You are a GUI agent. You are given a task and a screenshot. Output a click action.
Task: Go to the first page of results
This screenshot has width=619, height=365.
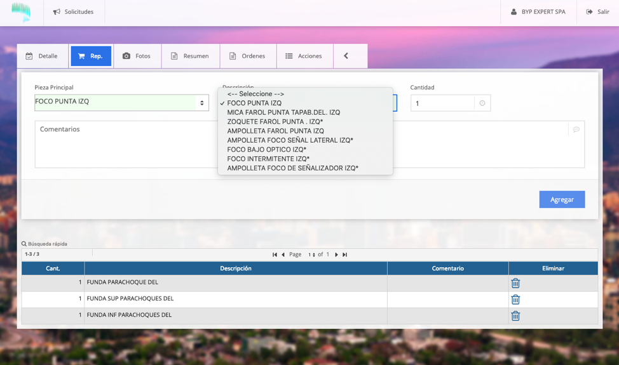[x=275, y=255]
